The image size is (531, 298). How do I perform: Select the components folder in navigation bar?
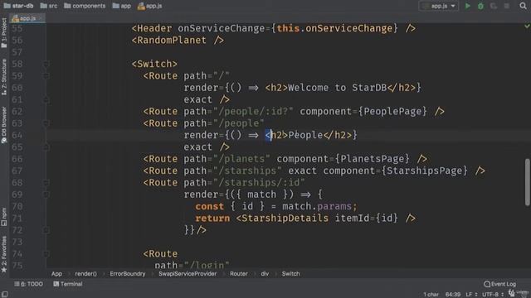click(x=85, y=6)
